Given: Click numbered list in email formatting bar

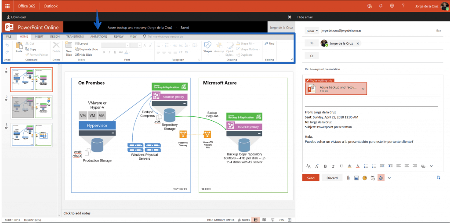Looking at the screenshot, I should tap(374, 166).
